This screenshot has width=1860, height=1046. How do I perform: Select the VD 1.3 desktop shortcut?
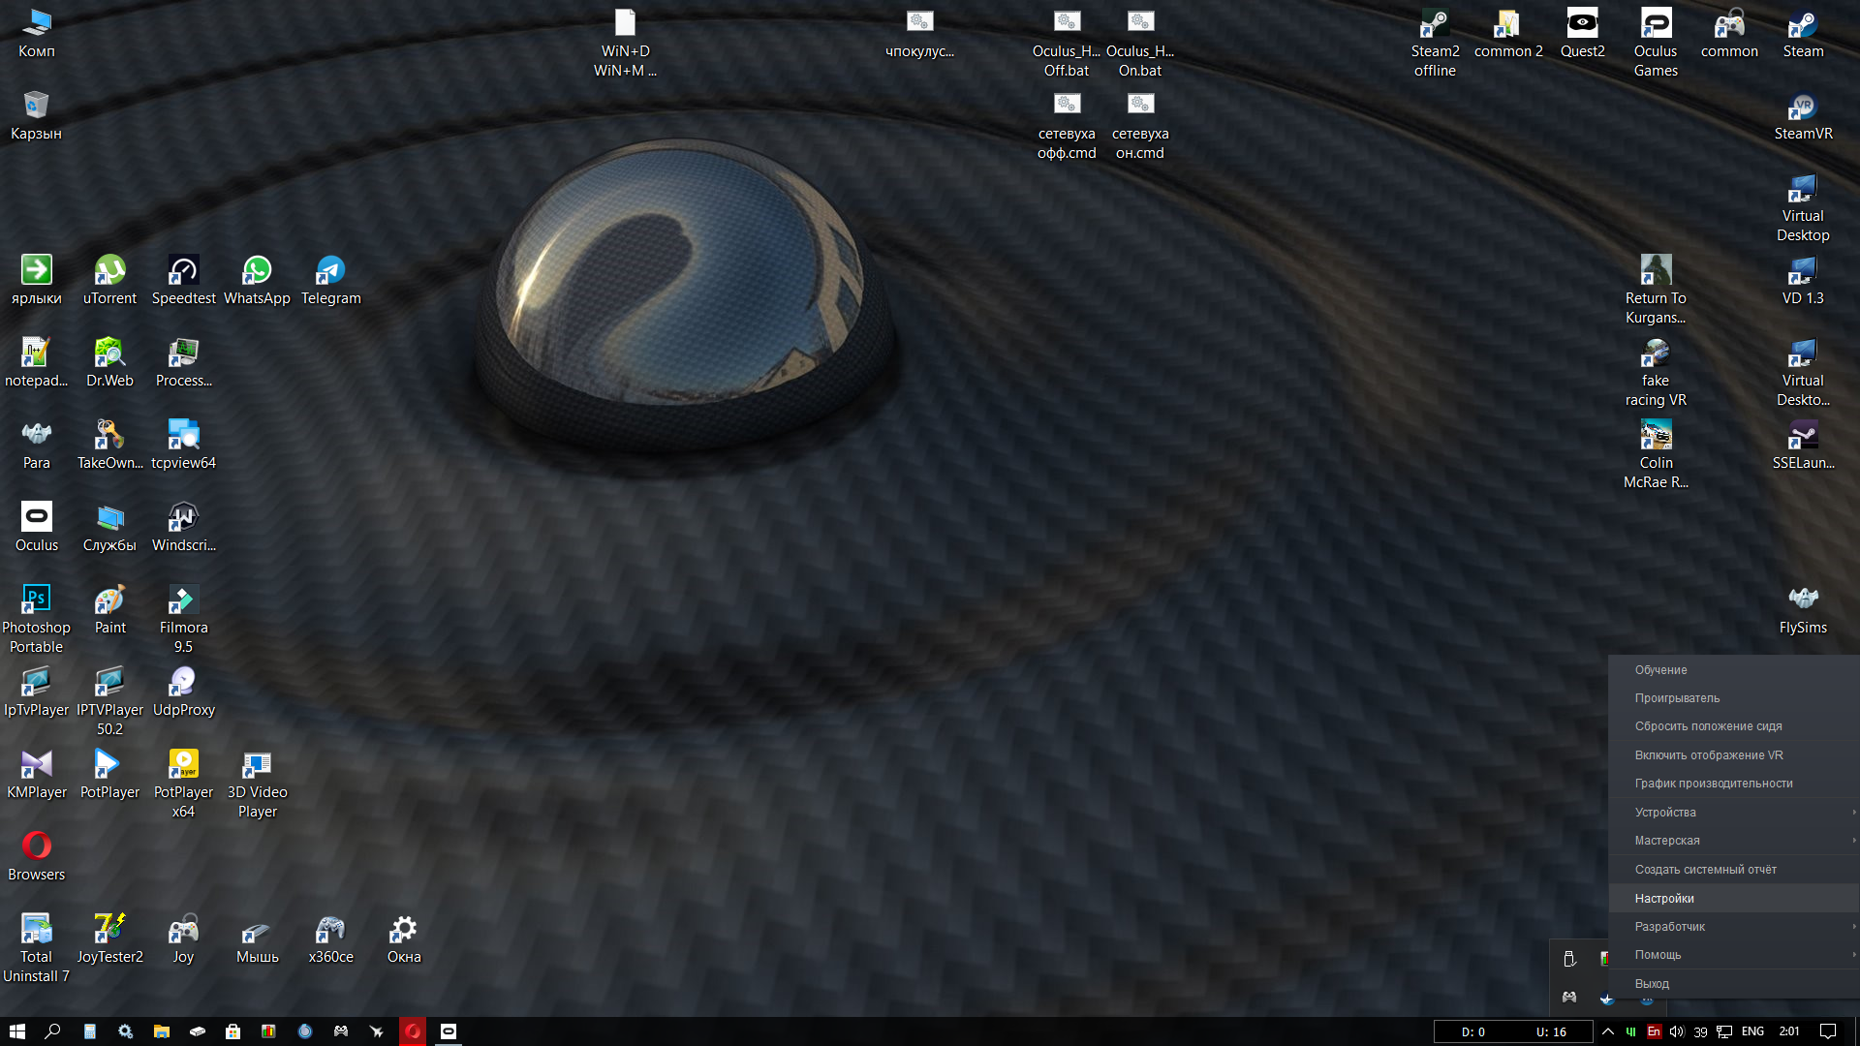click(x=1803, y=280)
